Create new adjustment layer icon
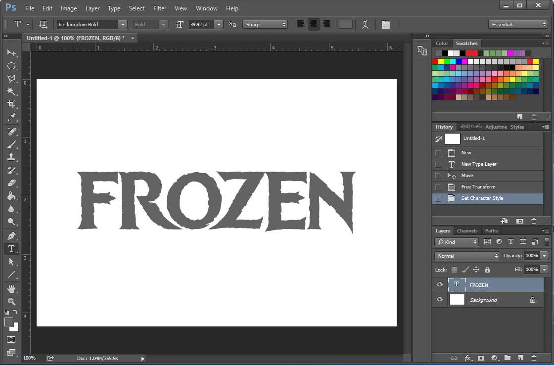The width and height of the screenshot is (554, 365). (x=495, y=358)
